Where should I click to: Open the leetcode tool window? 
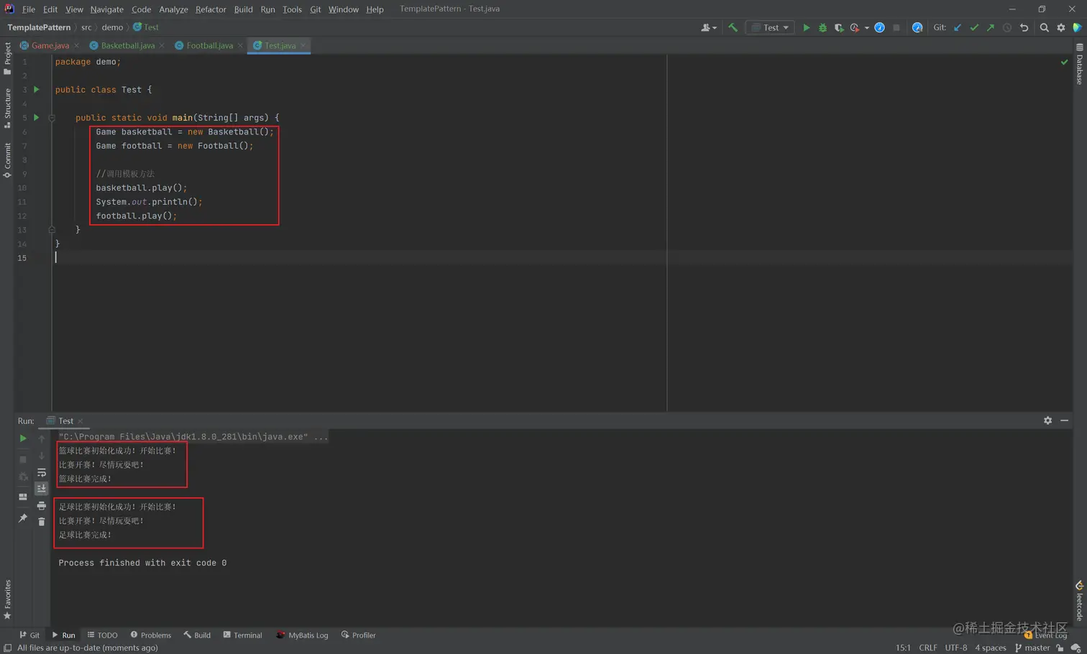point(1080,601)
